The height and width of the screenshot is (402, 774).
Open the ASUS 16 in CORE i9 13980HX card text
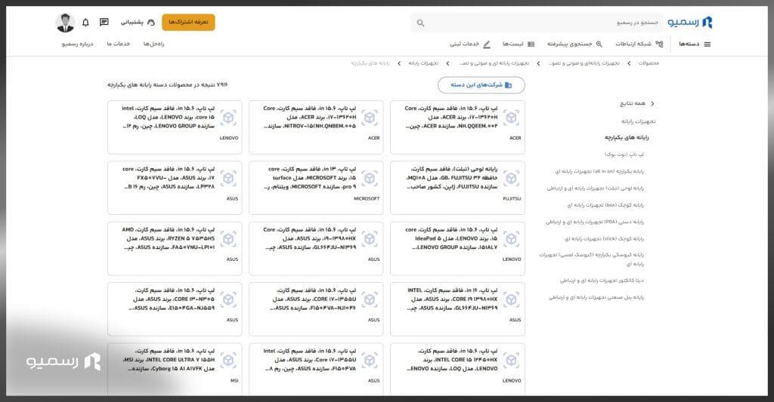[452, 299]
